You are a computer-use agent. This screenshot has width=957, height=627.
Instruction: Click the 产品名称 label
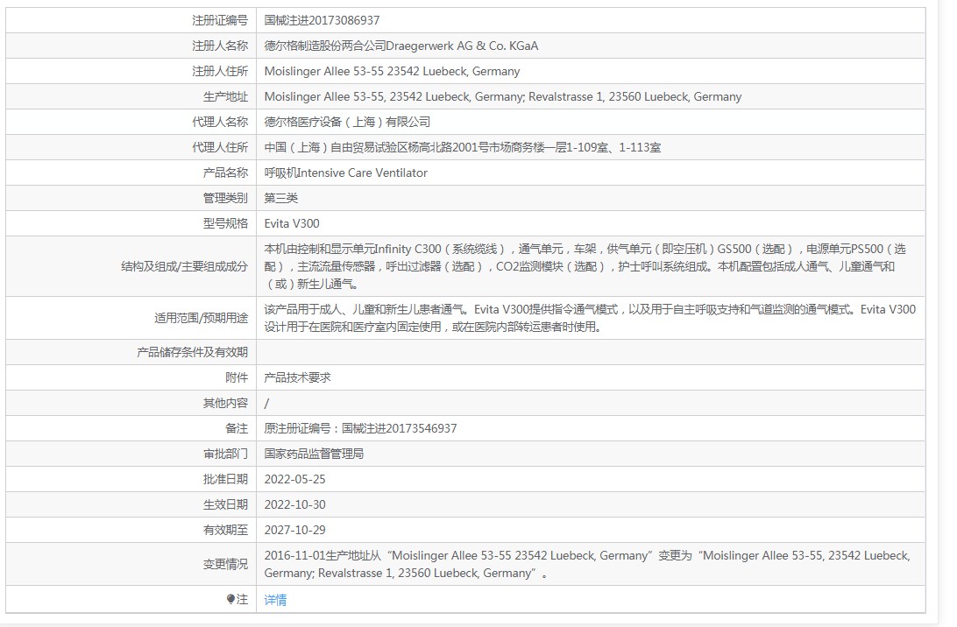[225, 173]
